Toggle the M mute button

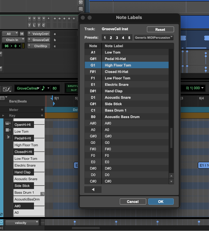click(x=22, y=34)
